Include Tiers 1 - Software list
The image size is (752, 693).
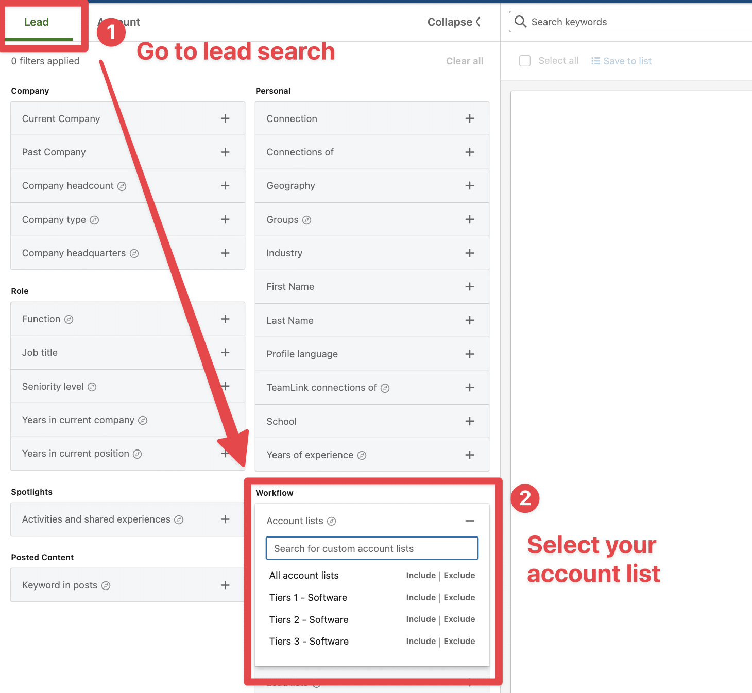click(x=421, y=597)
